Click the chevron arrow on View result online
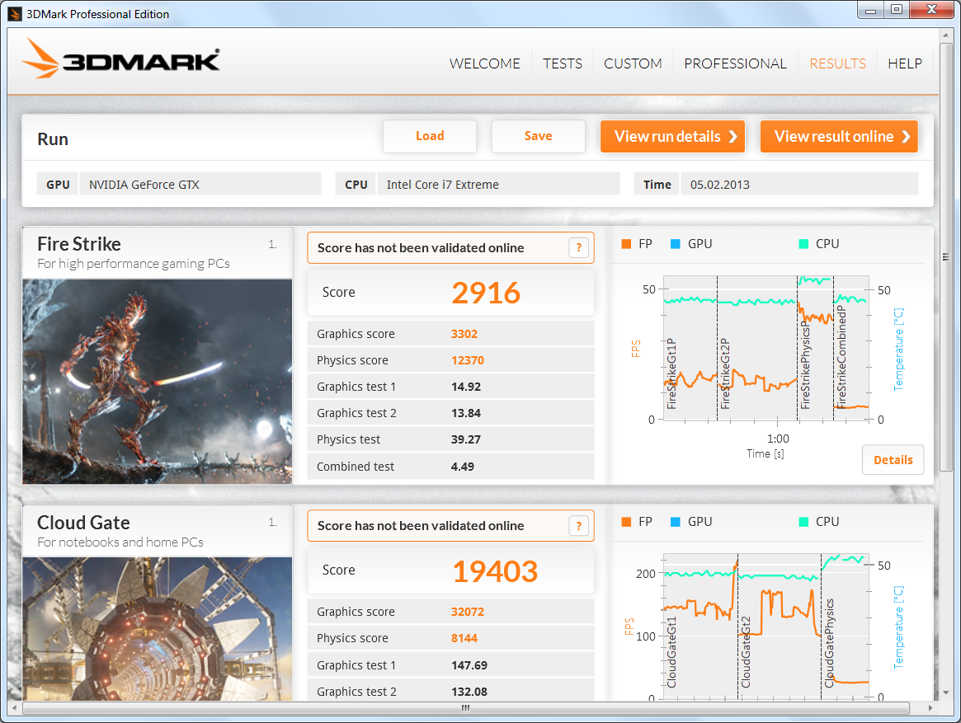The height and width of the screenshot is (723, 961). tap(905, 136)
